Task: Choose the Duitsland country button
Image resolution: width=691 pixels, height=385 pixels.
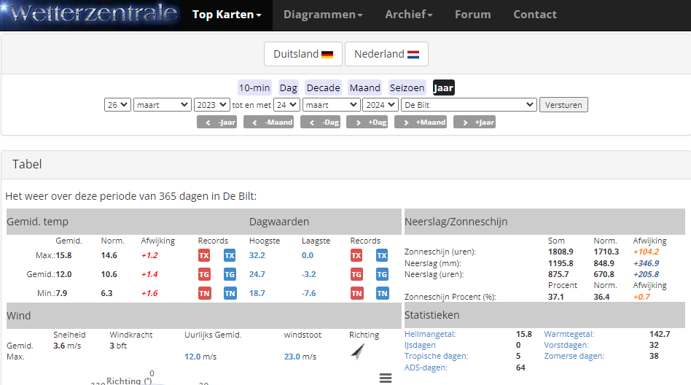Action: 303,54
